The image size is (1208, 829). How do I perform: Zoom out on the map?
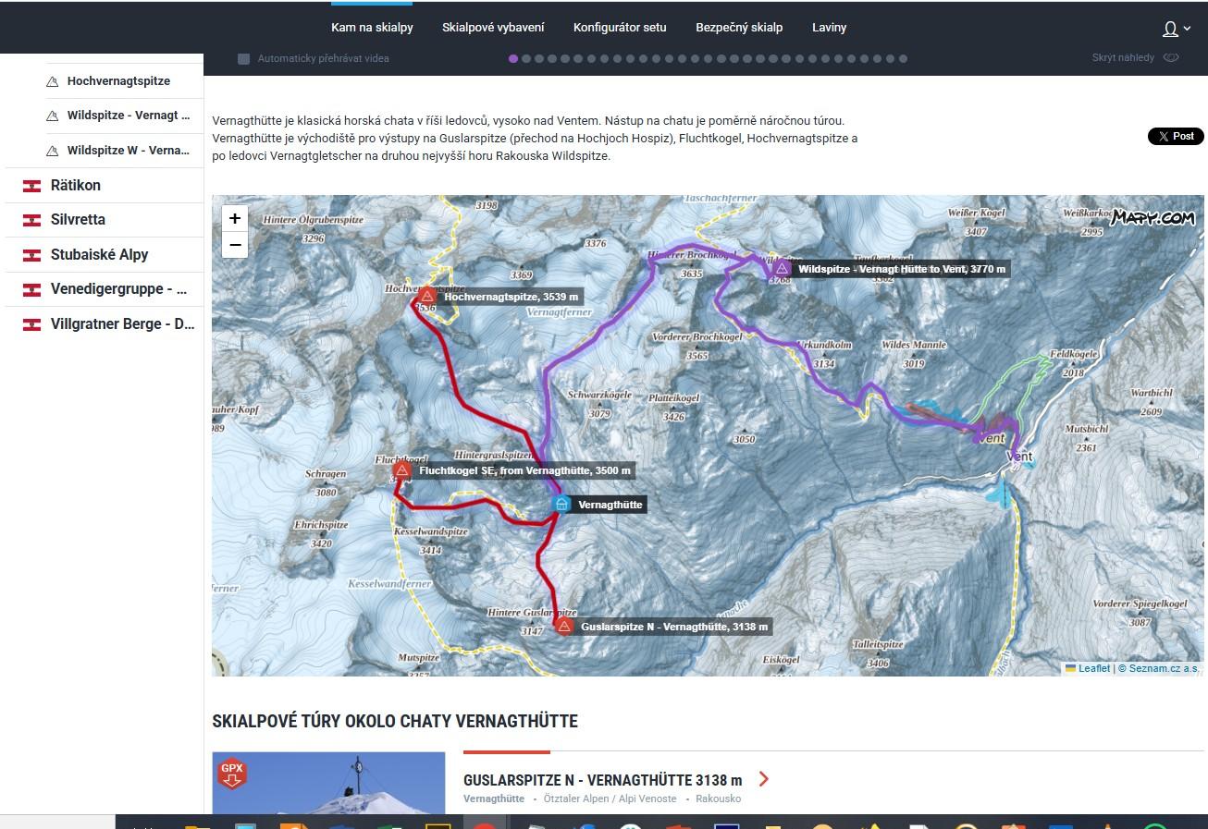point(235,245)
